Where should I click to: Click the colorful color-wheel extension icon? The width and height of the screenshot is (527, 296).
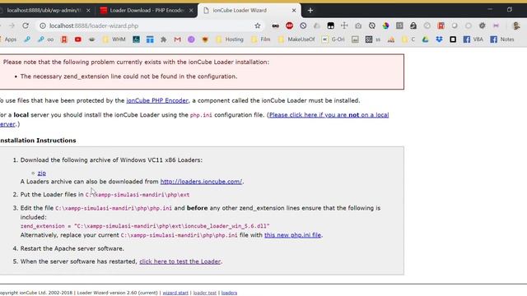[x=385, y=25]
